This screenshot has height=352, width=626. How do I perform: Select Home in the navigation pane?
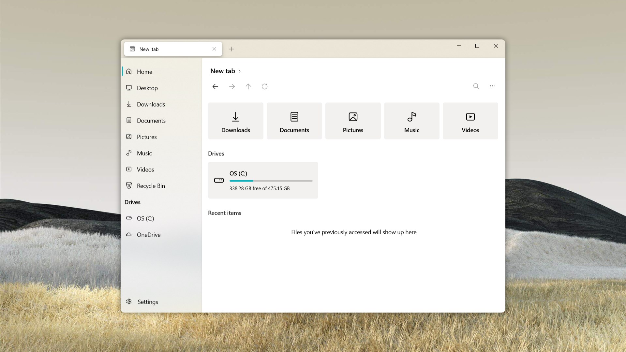click(145, 71)
